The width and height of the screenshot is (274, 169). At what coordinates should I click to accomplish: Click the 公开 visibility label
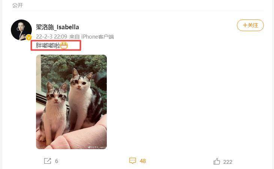tap(18, 5)
